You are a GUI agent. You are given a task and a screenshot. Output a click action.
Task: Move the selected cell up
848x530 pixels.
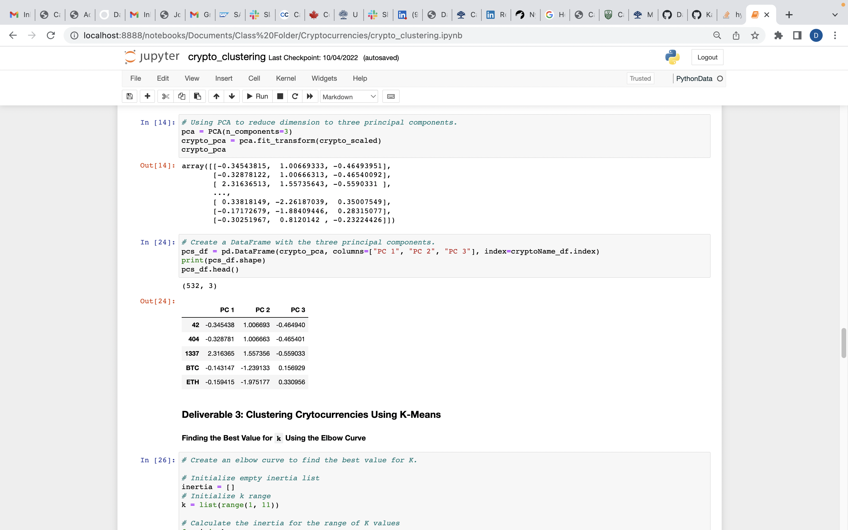[216, 96]
